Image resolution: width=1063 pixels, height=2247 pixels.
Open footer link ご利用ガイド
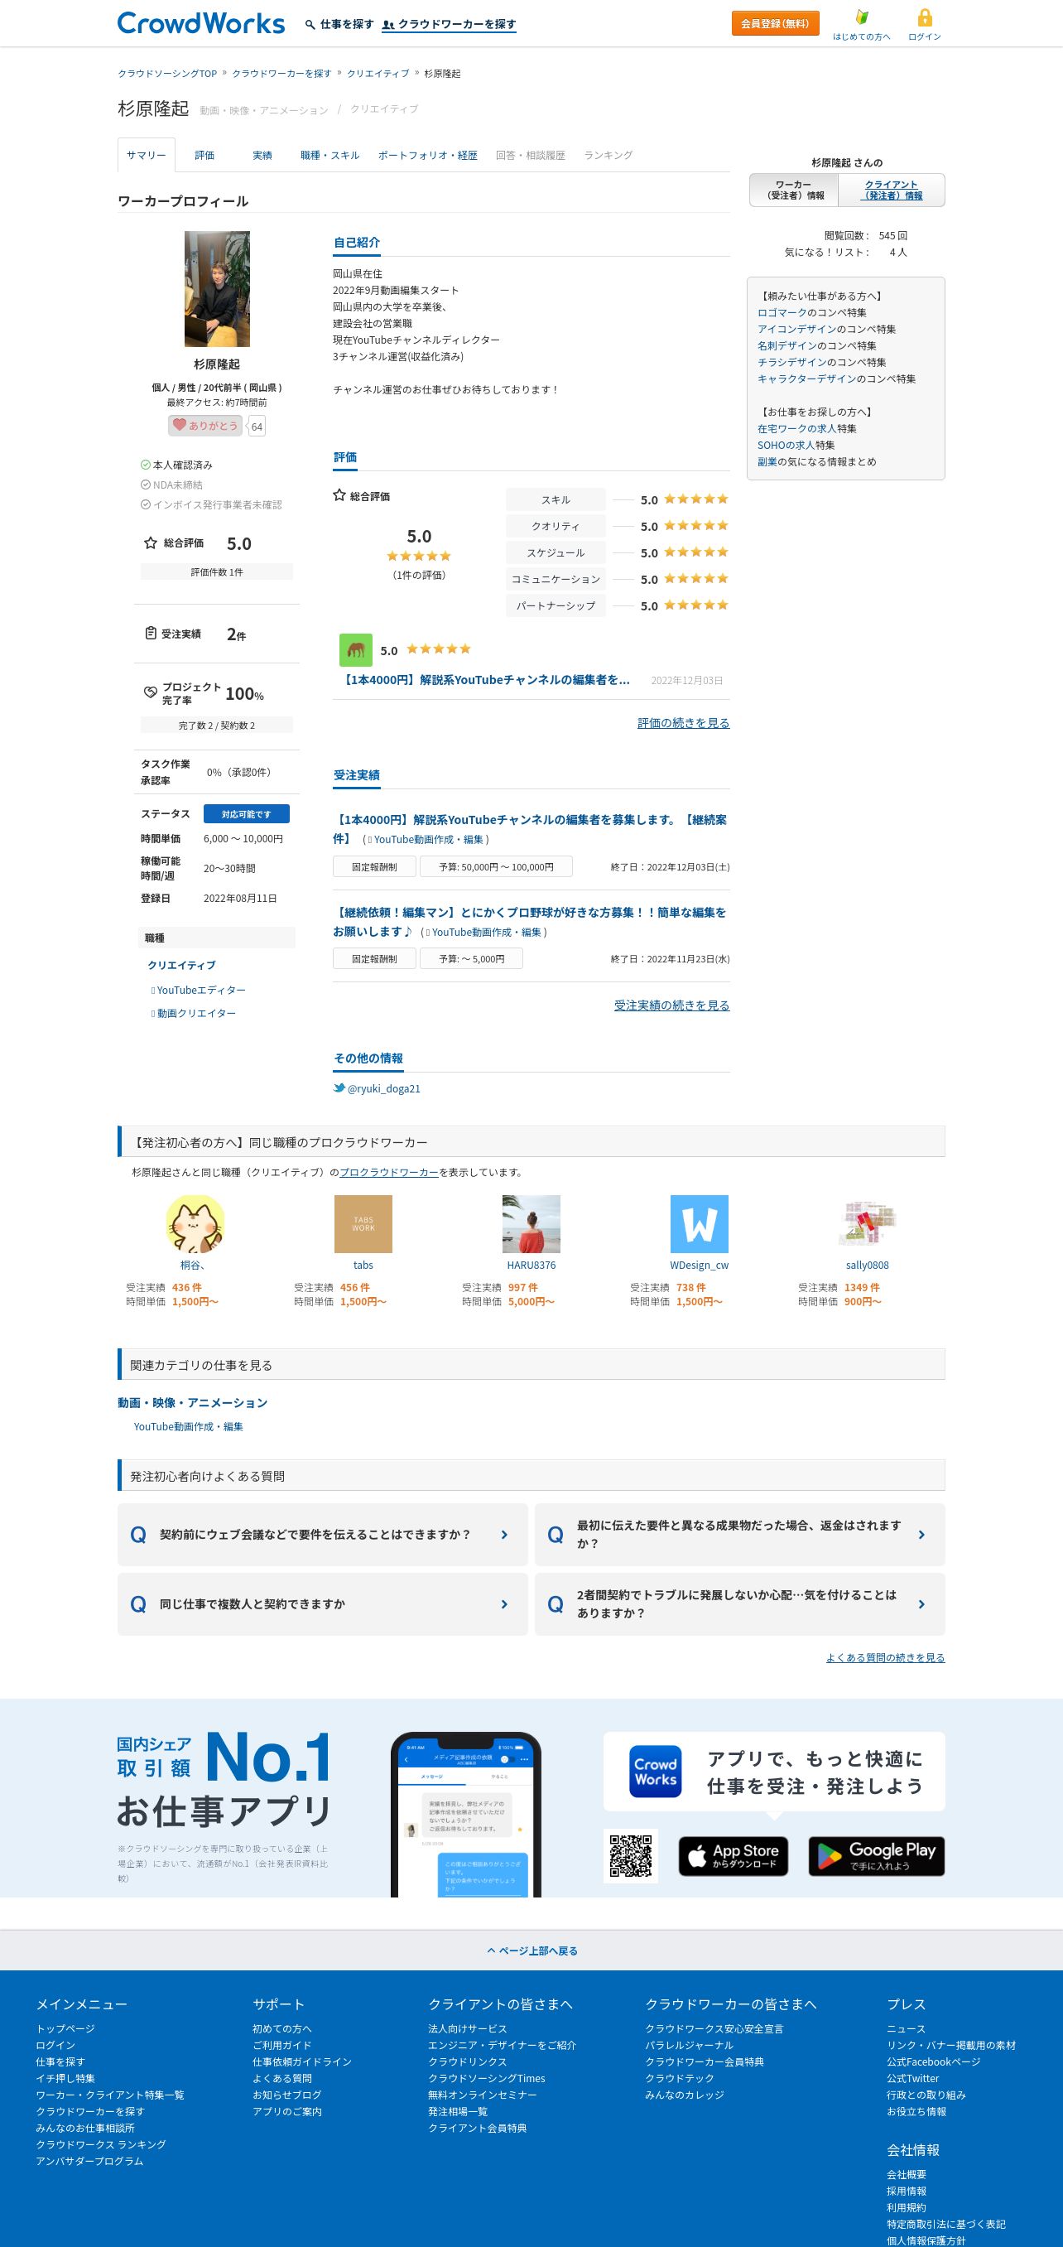pos(281,2046)
